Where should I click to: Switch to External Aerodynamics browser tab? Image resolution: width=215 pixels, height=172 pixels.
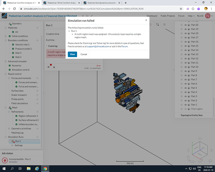click(102, 3)
